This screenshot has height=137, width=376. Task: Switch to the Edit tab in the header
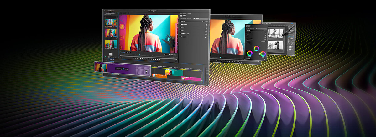coord(110,11)
